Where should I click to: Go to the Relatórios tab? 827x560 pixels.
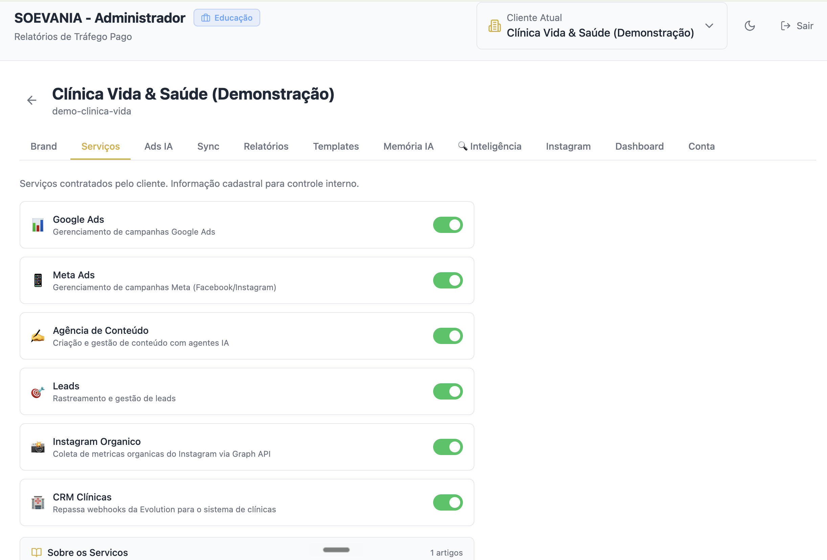[x=266, y=146]
